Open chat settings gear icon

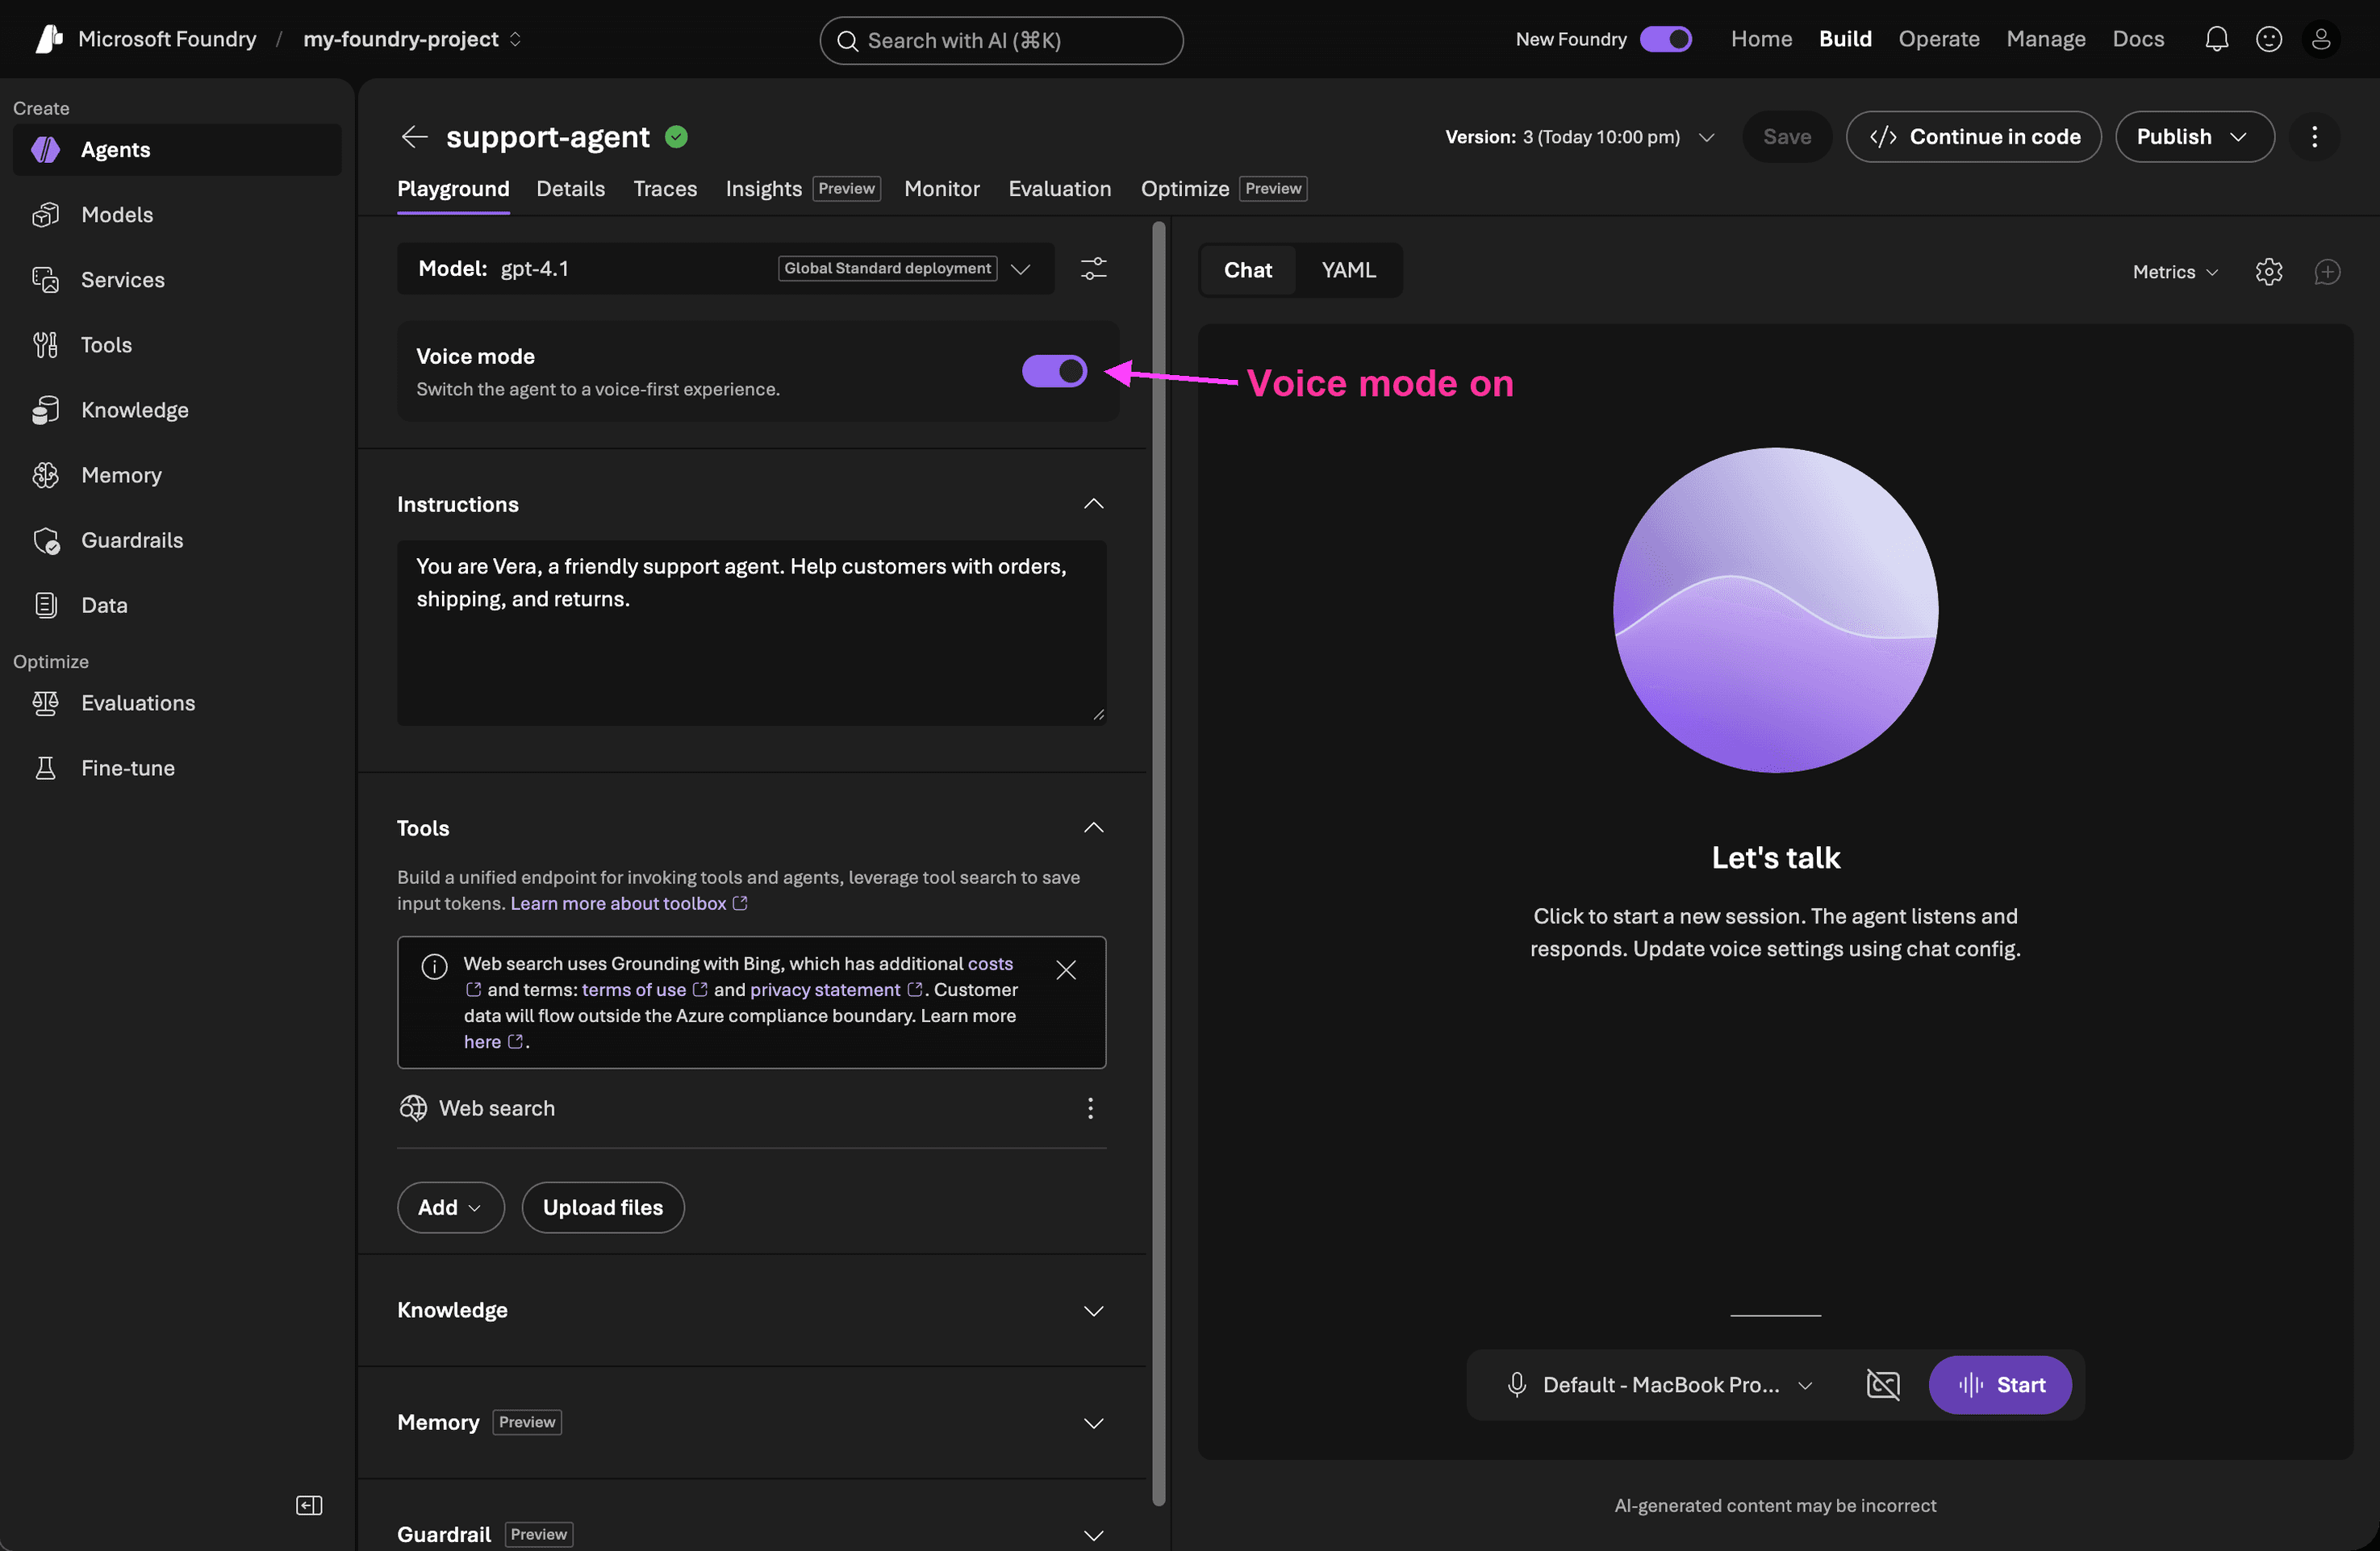pos(2268,271)
